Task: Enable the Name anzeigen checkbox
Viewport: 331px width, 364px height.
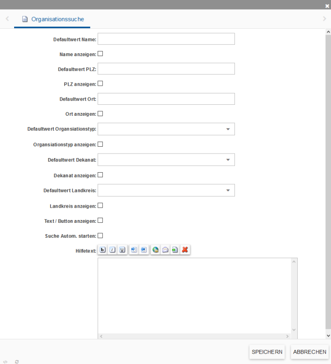Action: point(101,54)
